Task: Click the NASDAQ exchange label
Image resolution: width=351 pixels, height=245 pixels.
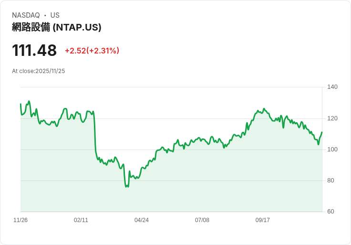Action: point(26,15)
